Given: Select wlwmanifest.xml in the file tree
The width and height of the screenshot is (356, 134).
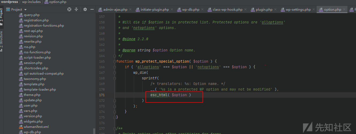Looking at the screenshot, I should (36, 127).
